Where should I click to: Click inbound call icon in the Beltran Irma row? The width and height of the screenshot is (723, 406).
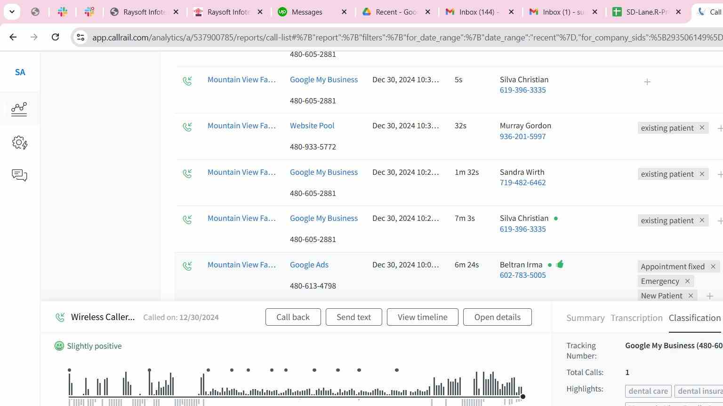click(187, 266)
